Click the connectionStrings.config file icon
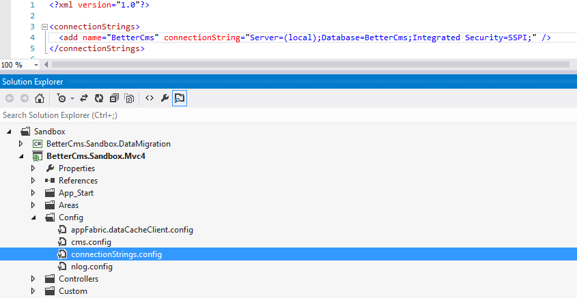577x298 pixels. point(62,254)
